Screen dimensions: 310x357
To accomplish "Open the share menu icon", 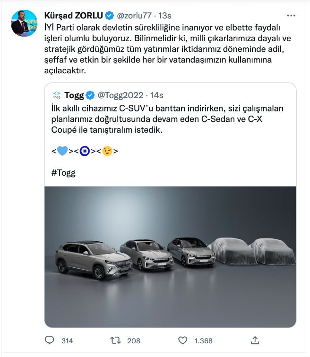I will pyautogui.click(x=254, y=340).
